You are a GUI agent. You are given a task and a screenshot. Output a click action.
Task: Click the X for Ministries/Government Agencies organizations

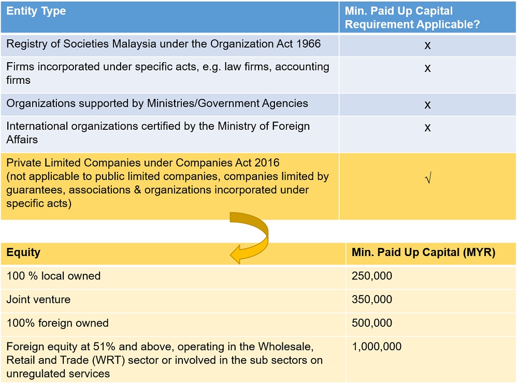[427, 105]
